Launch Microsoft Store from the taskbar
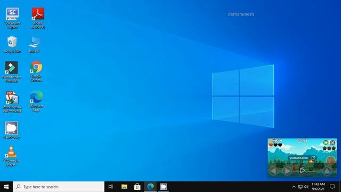The image size is (341, 192). point(137,187)
